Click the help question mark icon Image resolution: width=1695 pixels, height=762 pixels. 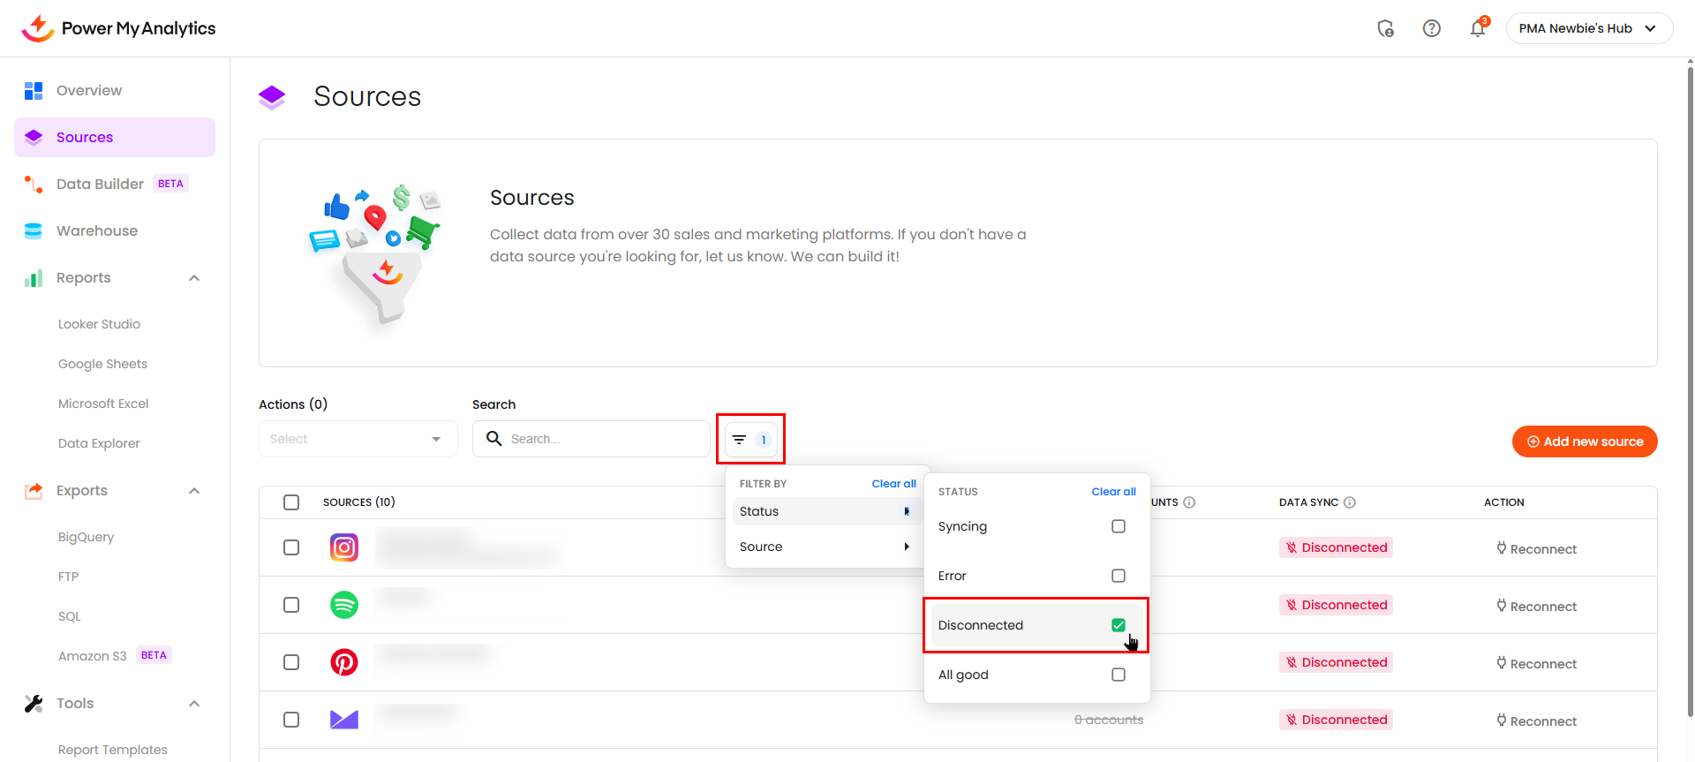(x=1431, y=28)
